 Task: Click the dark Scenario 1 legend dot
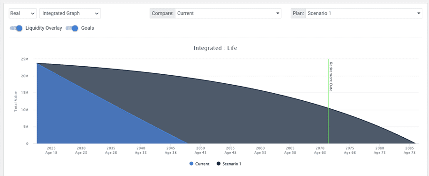219,164
